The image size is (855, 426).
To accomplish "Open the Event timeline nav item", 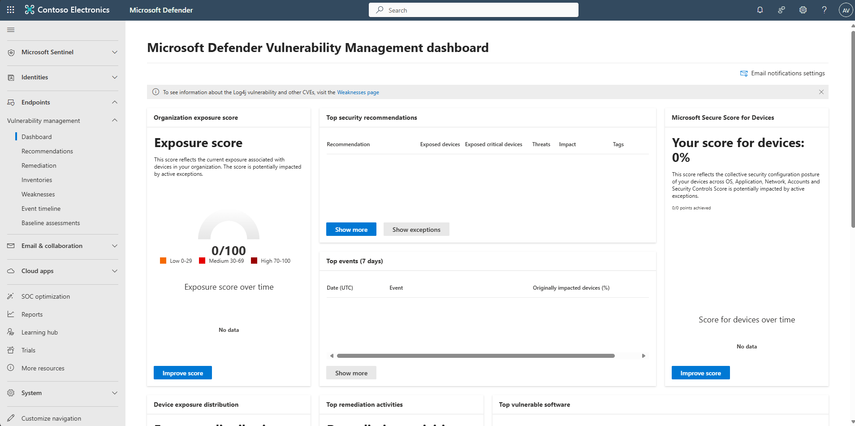I will coord(41,209).
